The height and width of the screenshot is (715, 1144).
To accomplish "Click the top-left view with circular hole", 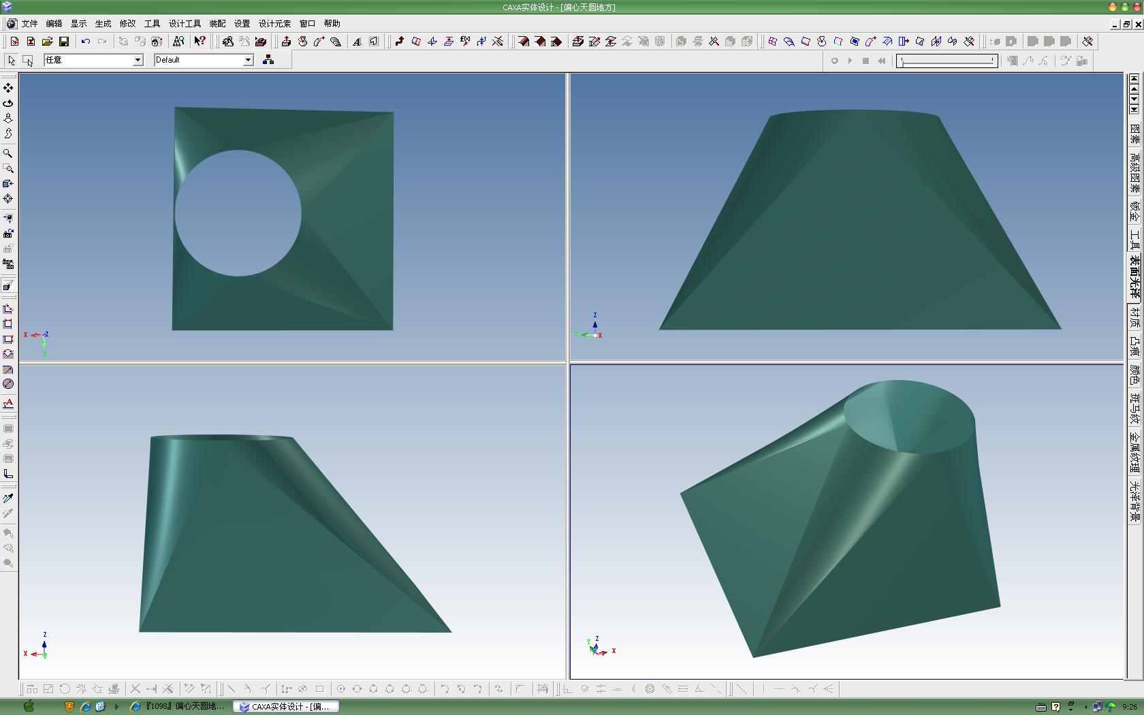I will [x=293, y=217].
